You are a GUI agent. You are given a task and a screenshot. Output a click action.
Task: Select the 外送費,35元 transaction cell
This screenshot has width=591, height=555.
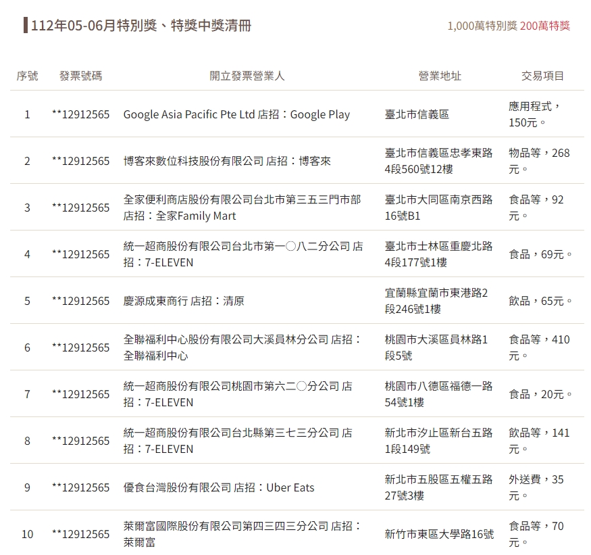(x=536, y=487)
